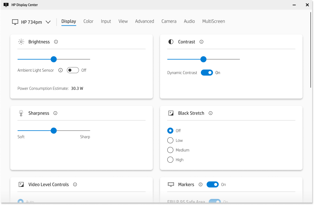This screenshot has height=205, width=314.
Task: Go to the Advanced tab
Action: pyautogui.click(x=145, y=21)
